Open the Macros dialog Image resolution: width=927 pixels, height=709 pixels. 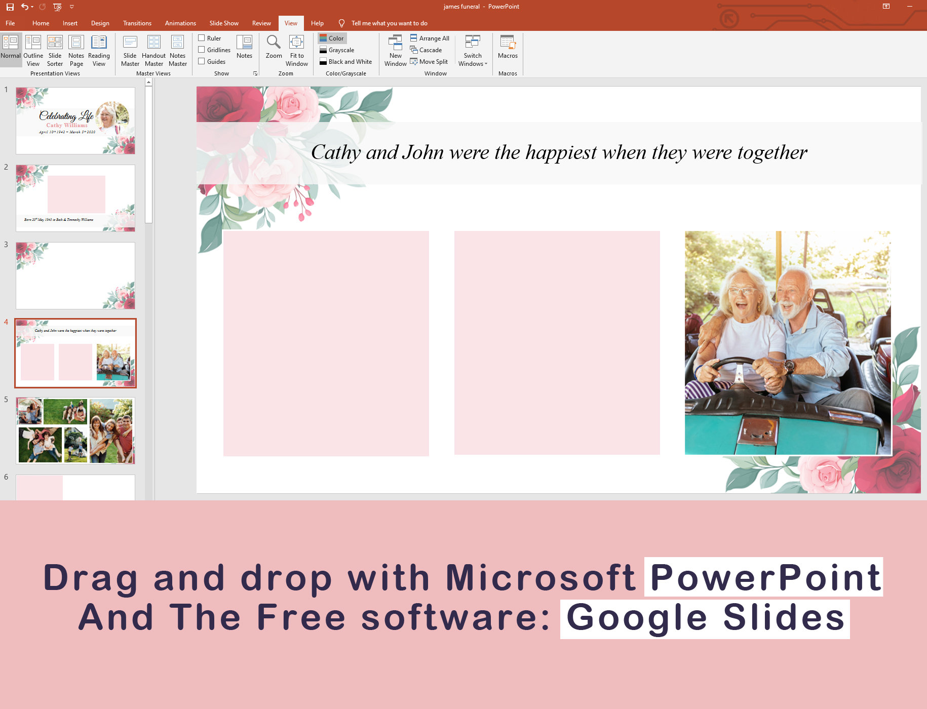pos(508,49)
